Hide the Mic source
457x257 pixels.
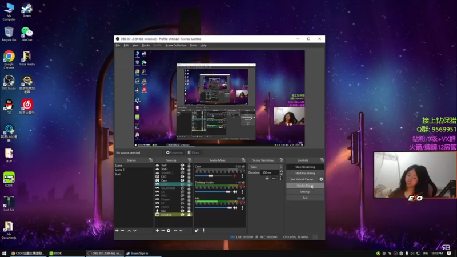coord(182,211)
